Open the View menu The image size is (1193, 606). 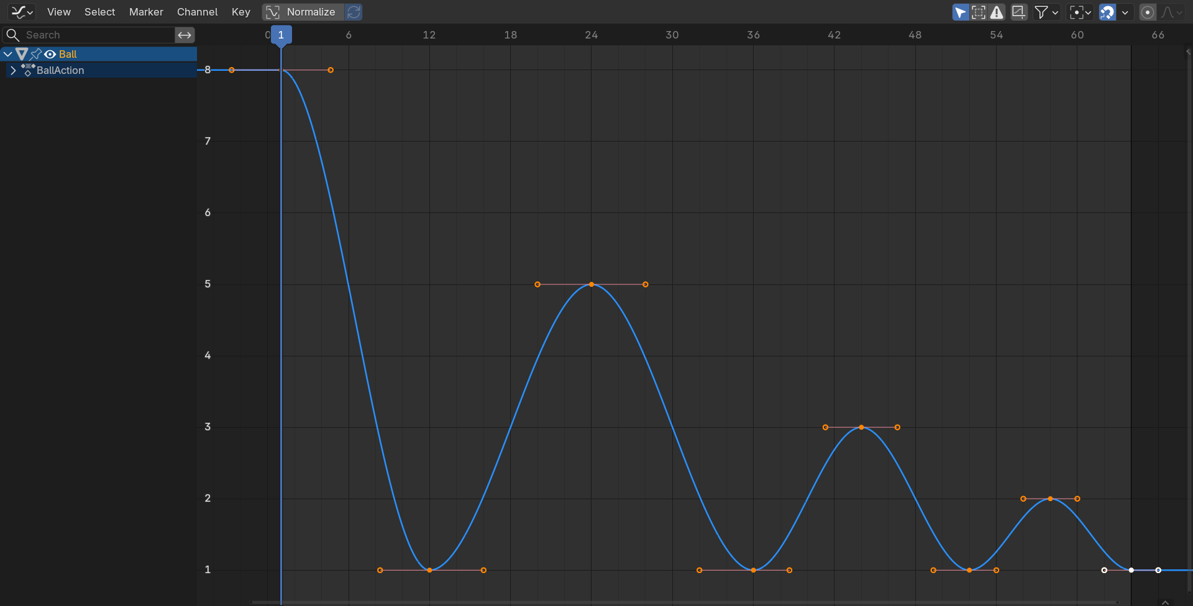(x=59, y=12)
